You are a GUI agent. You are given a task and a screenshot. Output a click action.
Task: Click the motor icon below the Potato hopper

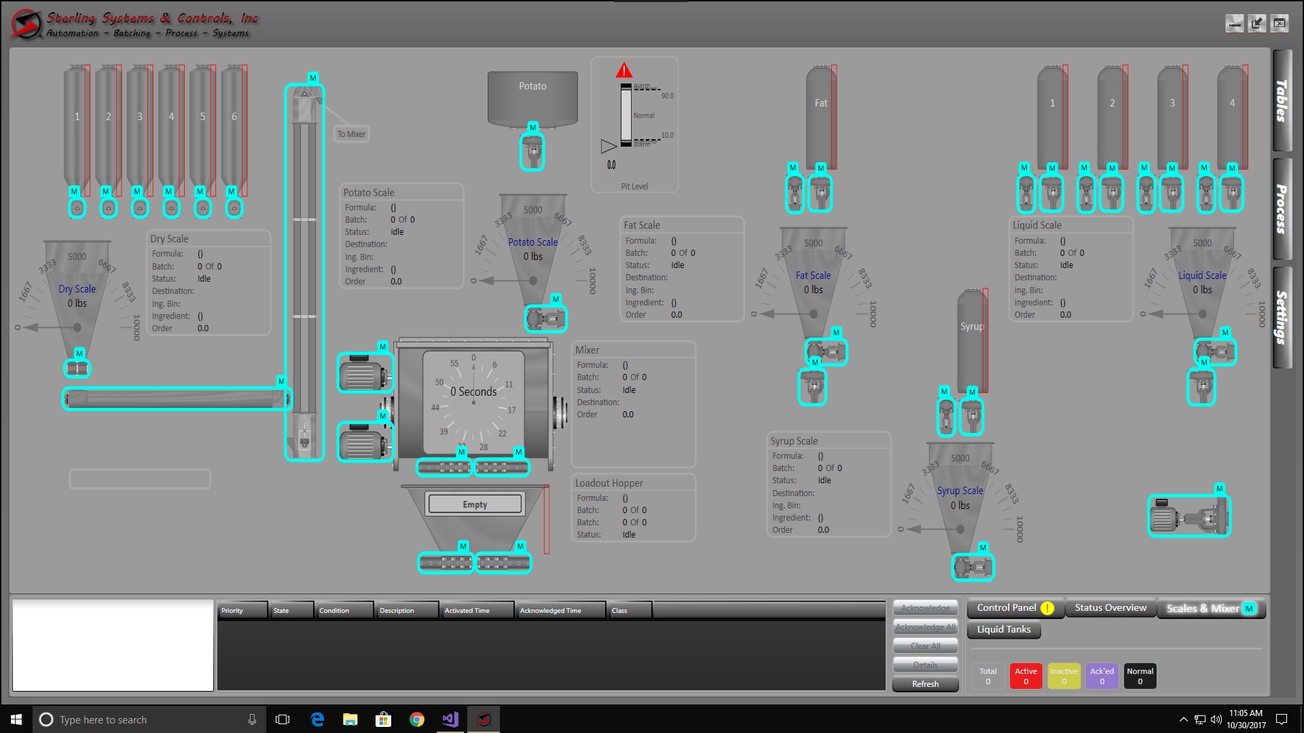coord(532,151)
